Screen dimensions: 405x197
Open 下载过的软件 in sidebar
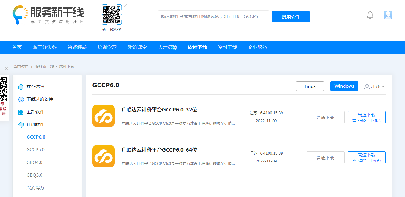(x=40, y=99)
